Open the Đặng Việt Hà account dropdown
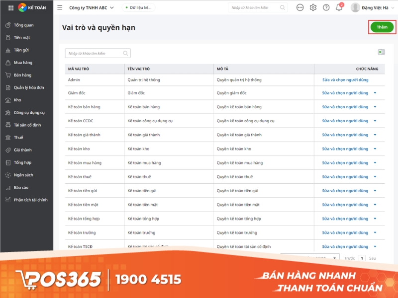 point(372,7)
